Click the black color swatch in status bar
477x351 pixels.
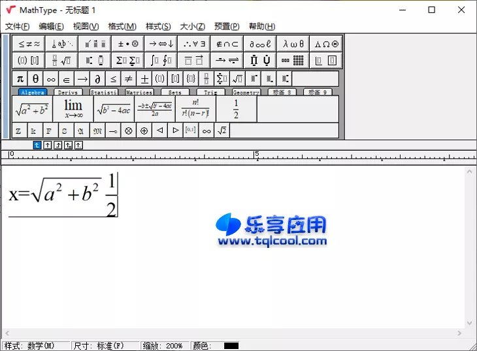pos(231,346)
